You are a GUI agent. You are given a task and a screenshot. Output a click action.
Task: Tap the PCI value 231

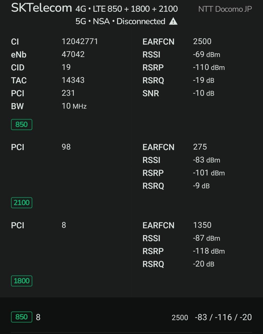click(x=68, y=93)
